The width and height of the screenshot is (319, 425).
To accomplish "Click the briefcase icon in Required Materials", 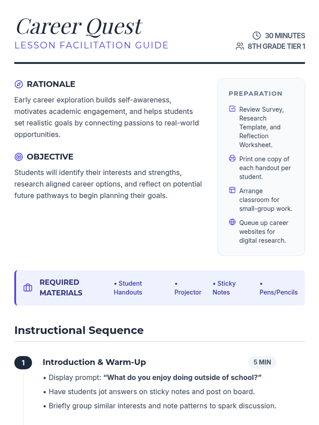I will [x=28, y=288].
